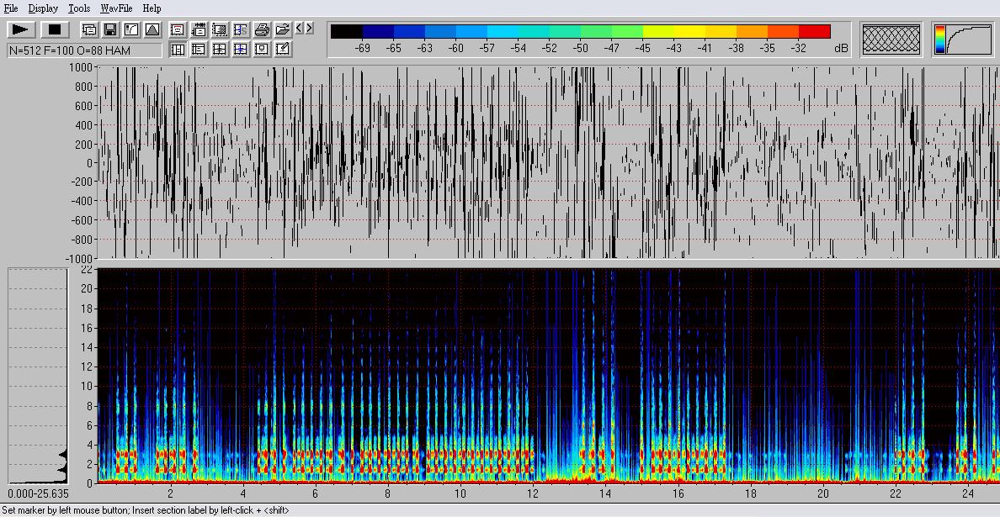This screenshot has width=1000, height=517.
Task: Open the WavFile menu
Action: coord(116,8)
